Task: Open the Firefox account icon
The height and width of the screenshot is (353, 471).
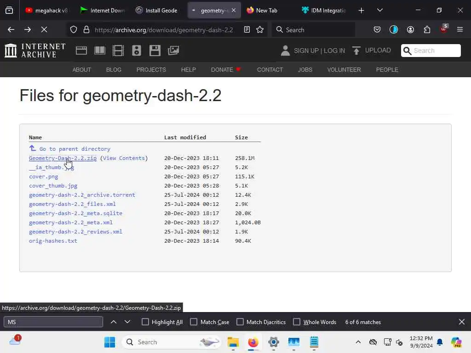Action: click(411, 30)
